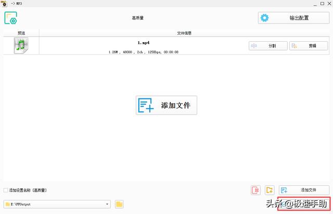
Task: Click the yellow browse folder icon beside output path
Action: click(119, 204)
